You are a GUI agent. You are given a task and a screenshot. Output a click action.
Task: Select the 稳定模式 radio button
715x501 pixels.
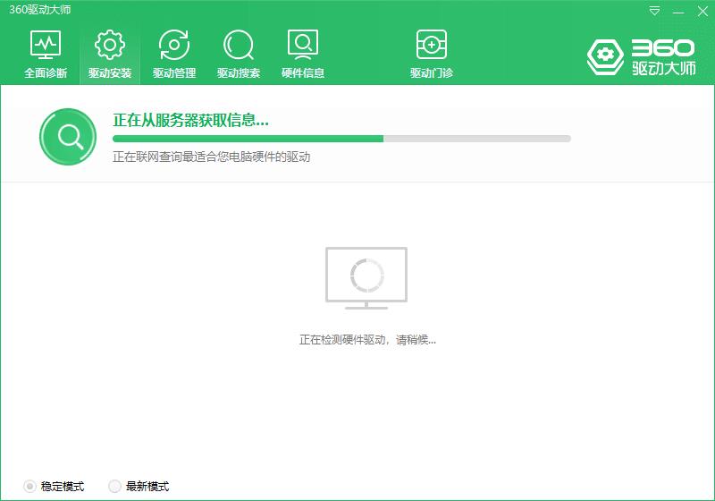click(x=29, y=487)
